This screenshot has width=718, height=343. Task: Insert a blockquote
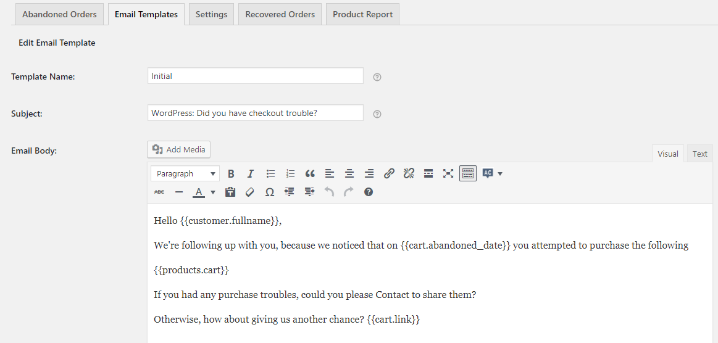310,174
